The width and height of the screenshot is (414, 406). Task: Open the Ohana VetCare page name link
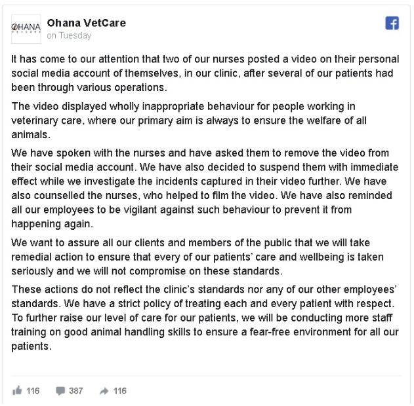click(x=86, y=23)
